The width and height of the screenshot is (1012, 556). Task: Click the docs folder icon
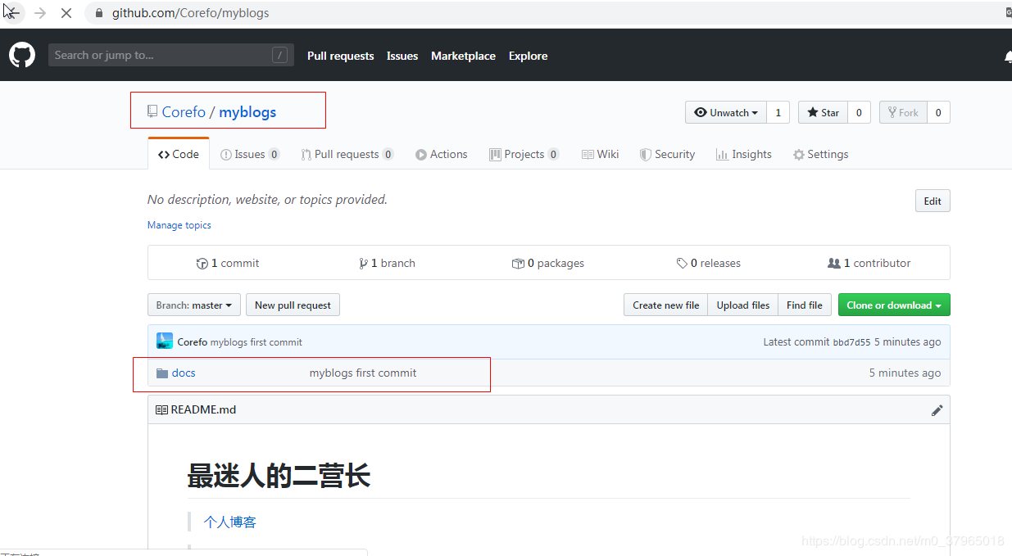tap(162, 373)
